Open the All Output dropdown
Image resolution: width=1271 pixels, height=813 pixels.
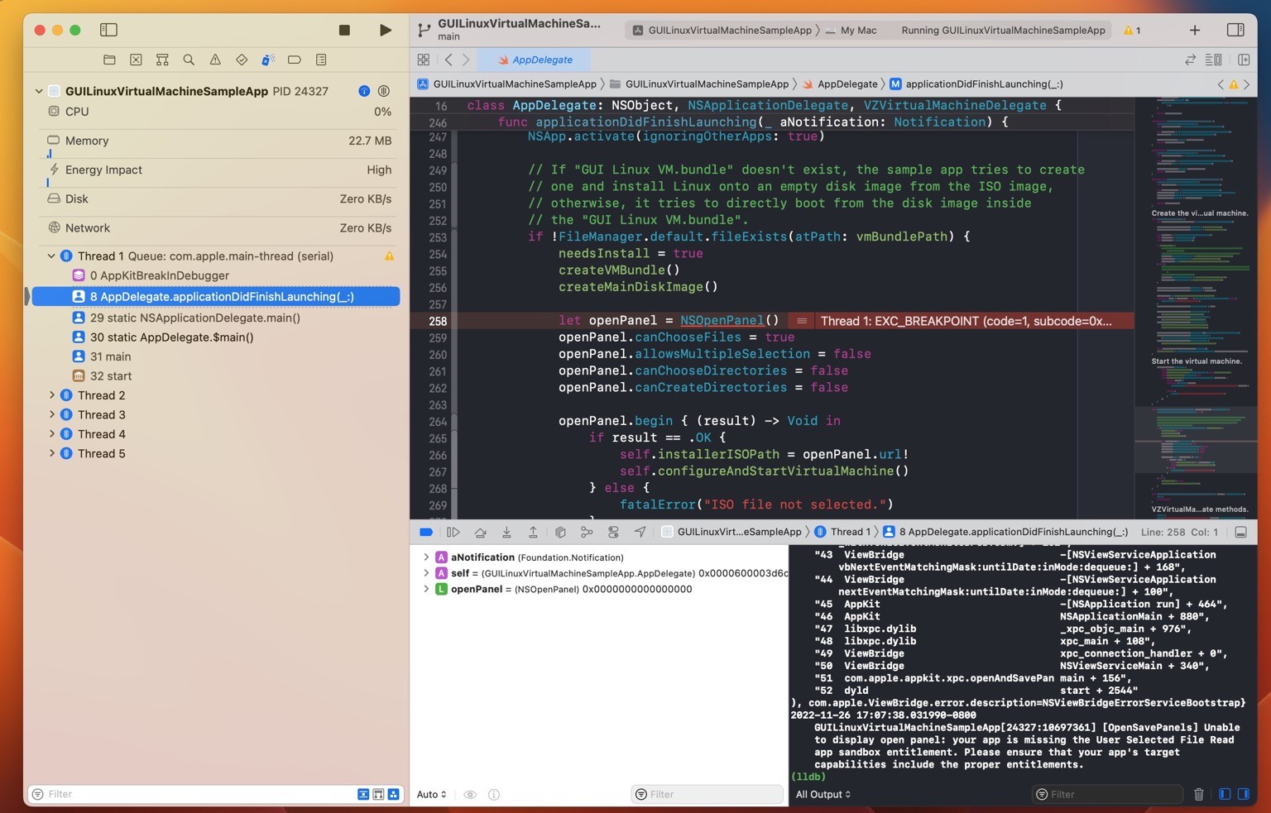point(823,794)
